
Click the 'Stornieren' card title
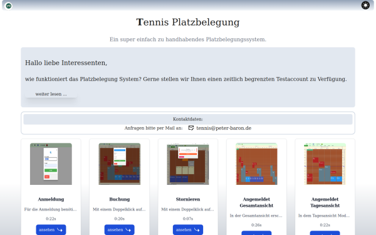coord(188,199)
